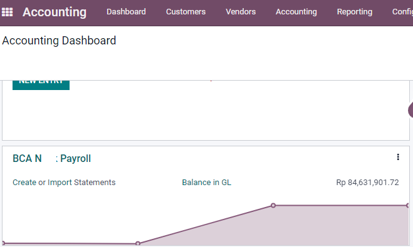Click the purple chat bubble at right edge

click(x=410, y=110)
